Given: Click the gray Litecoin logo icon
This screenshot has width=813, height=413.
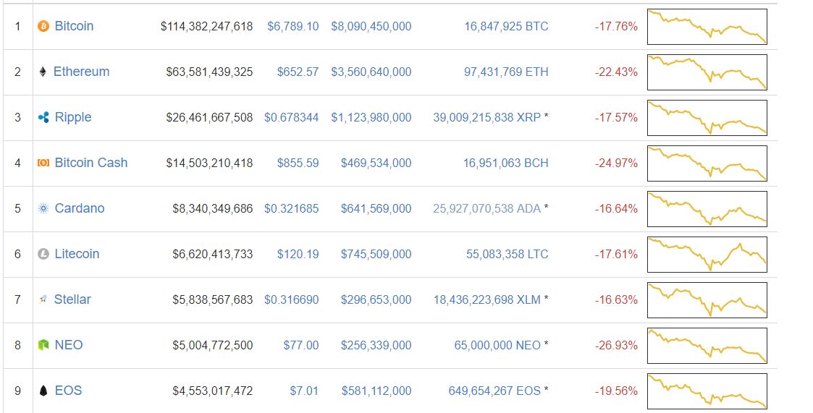Looking at the screenshot, I should (43, 254).
